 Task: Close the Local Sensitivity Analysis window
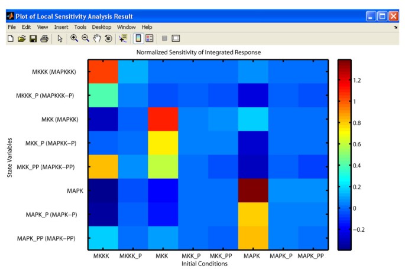[x=393, y=17]
